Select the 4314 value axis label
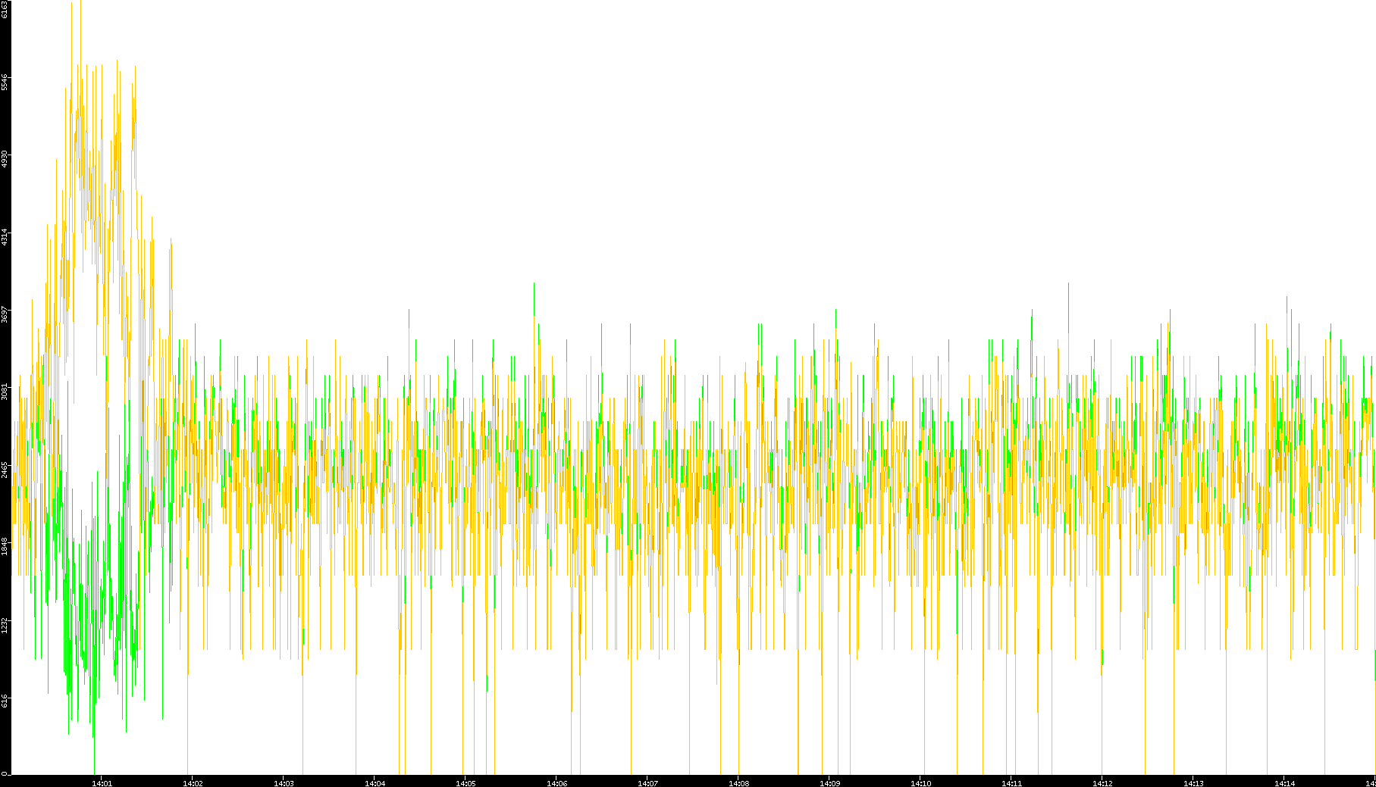The width and height of the screenshot is (1376, 787). [x=5, y=237]
